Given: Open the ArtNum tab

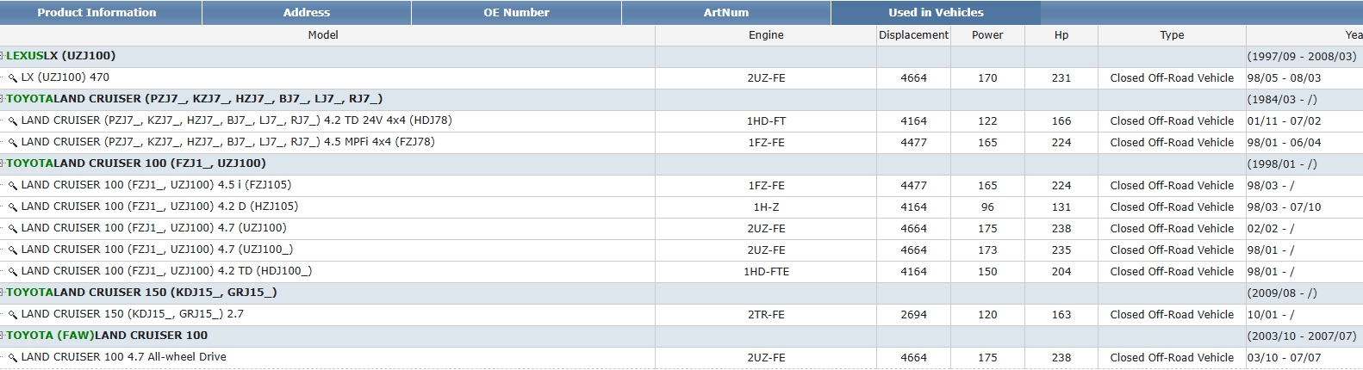Looking at the screenshot, I should [x=725, y=13].
